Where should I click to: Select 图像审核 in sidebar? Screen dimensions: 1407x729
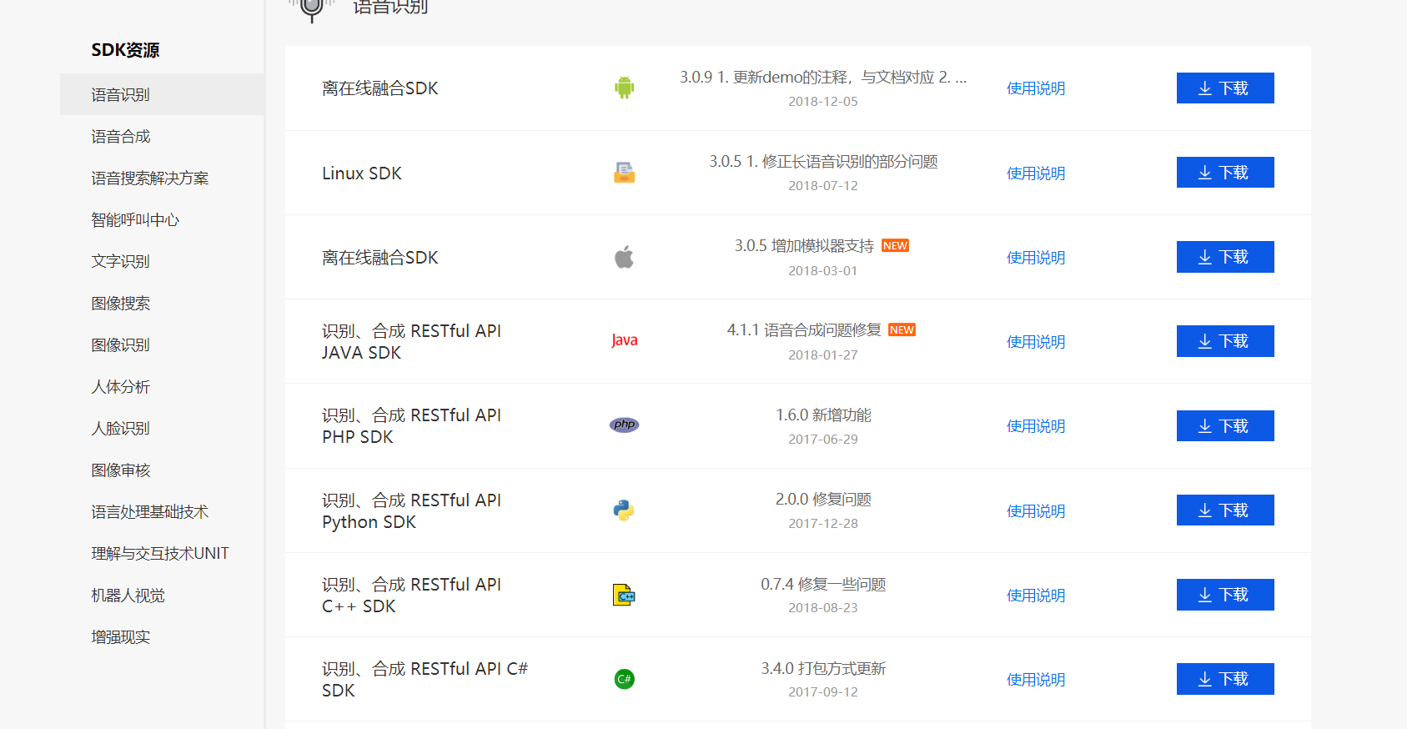pos(121,470)
